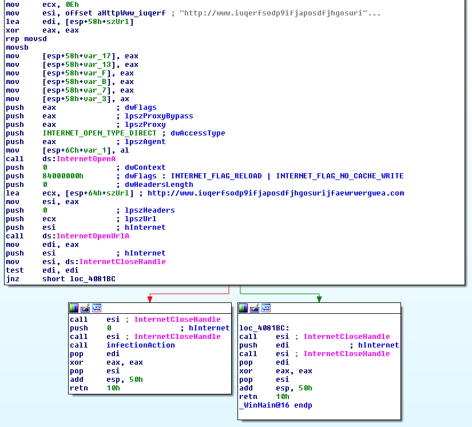Click aHttpWww_iuqerf offset reference
Viewport: 472px width, 427px height.
[131, 13]
